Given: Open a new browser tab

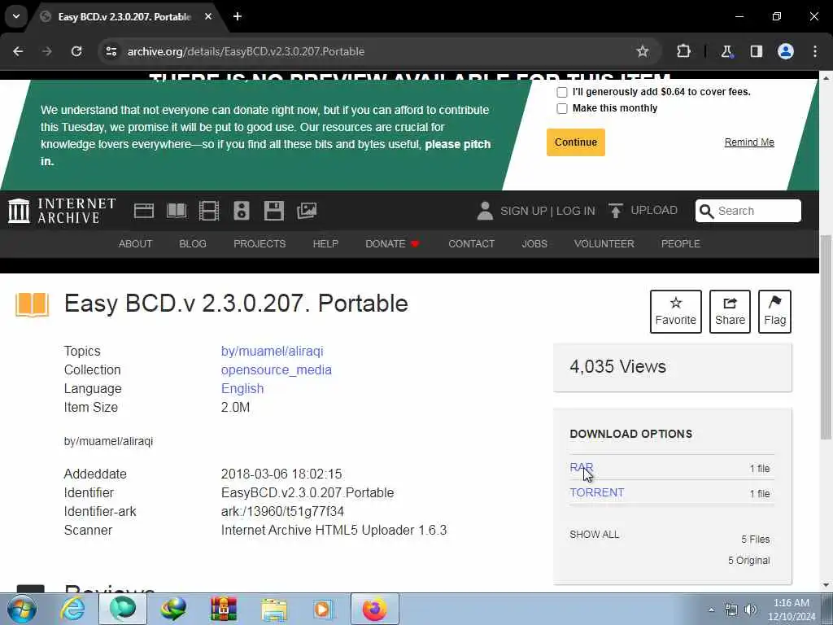Looking at the screenshot, I should coord(238,16).
